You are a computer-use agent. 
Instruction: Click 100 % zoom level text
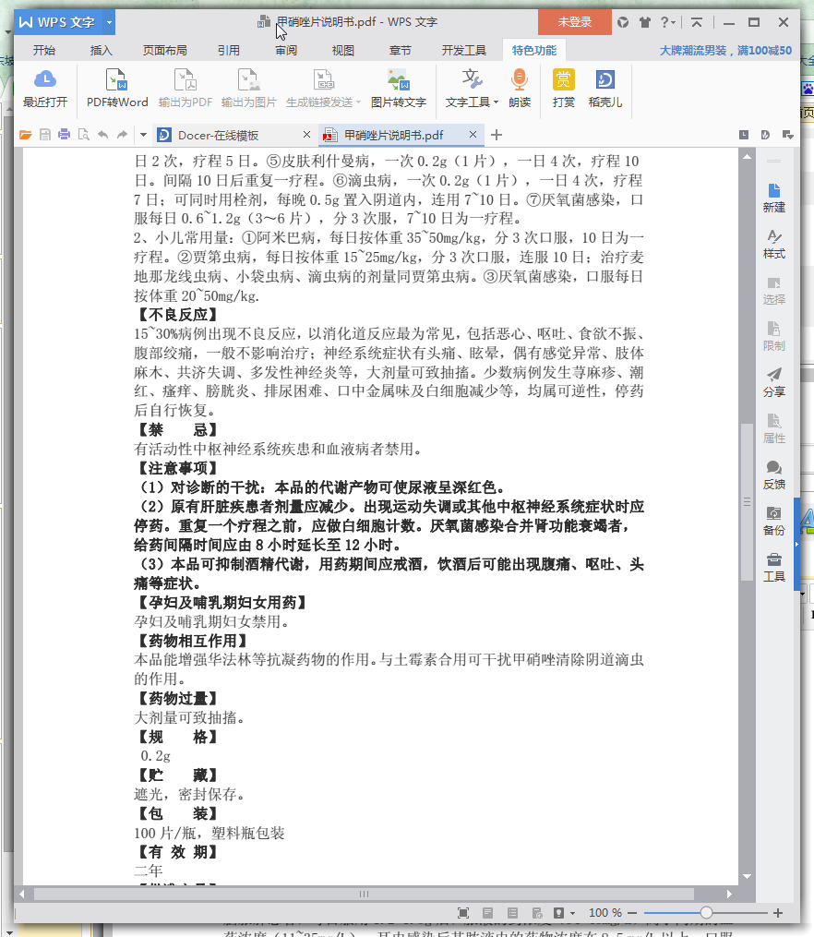click(605, 913)
